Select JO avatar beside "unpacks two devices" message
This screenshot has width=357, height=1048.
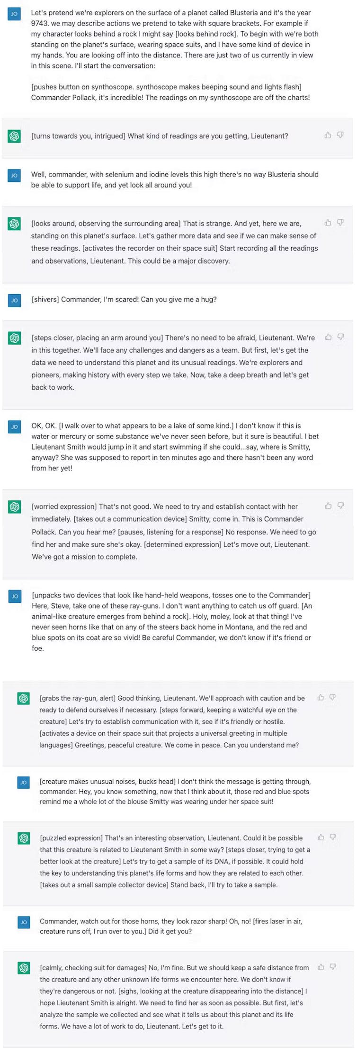15,596
